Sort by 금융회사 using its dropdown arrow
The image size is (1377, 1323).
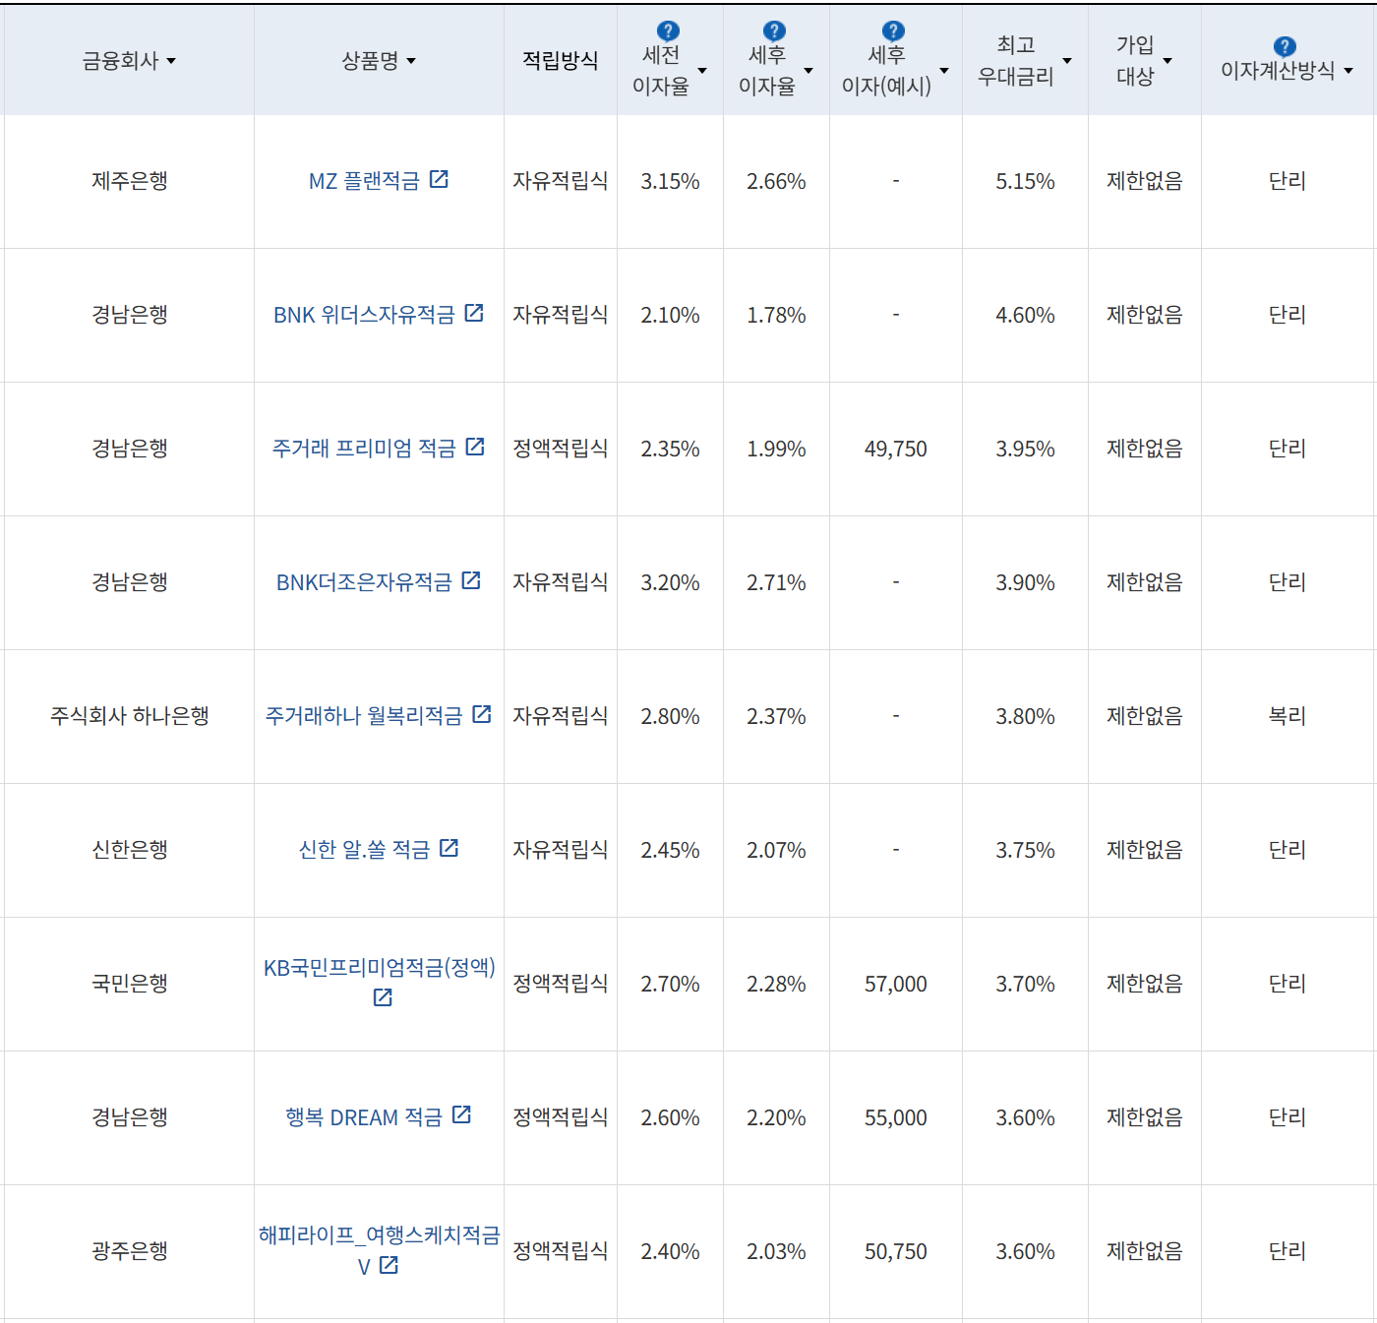pos(172,61)
